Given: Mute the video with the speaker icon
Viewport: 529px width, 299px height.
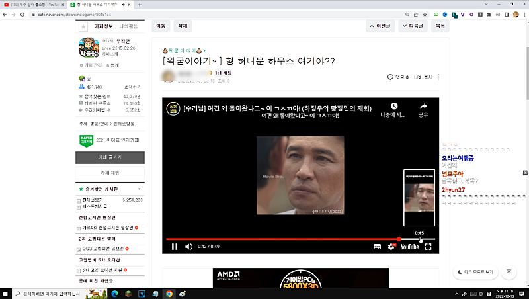Looking at the screenshot, I should pyautogui.click(x=188, y=247).
